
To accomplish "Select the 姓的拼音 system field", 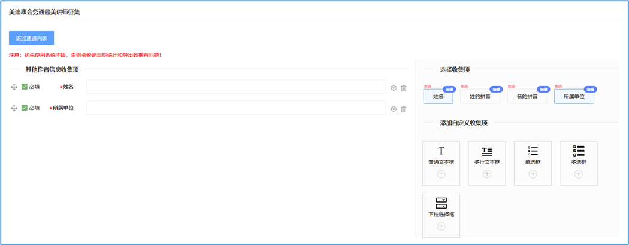I will [480, 96].
